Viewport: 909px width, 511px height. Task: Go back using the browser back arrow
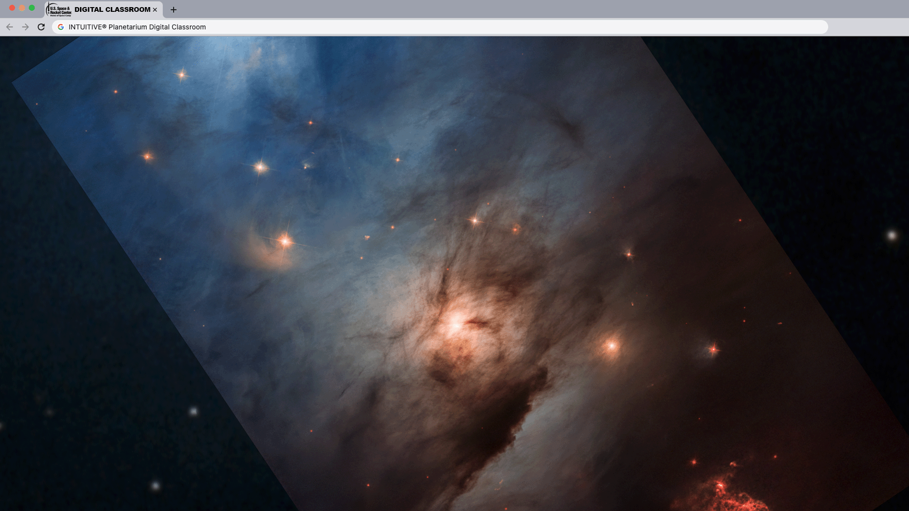tap(9, 27)
